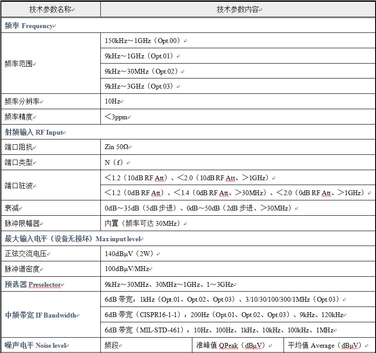
Task: Click the header cell 技术参数名称
Action: point(50,9)
